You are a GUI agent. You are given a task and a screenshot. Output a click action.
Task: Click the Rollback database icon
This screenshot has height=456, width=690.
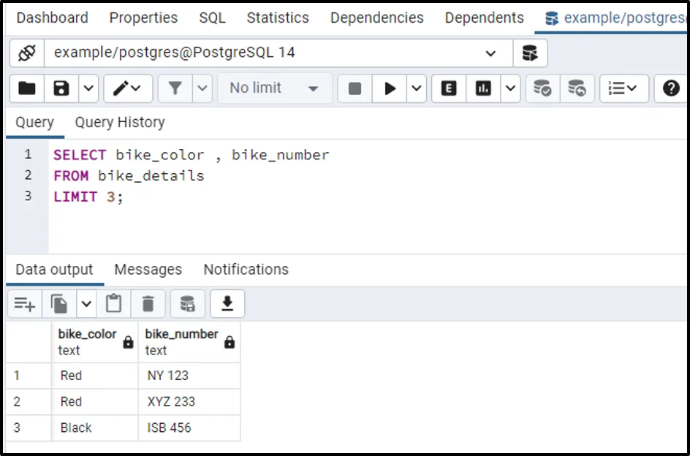[577, 88]
